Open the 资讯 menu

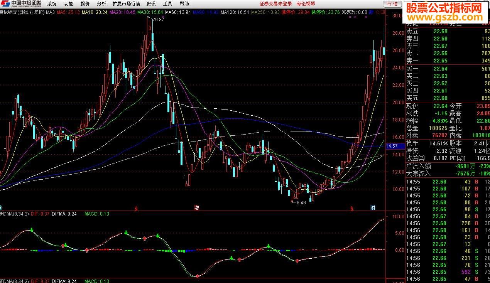click(x=151, y=4)
